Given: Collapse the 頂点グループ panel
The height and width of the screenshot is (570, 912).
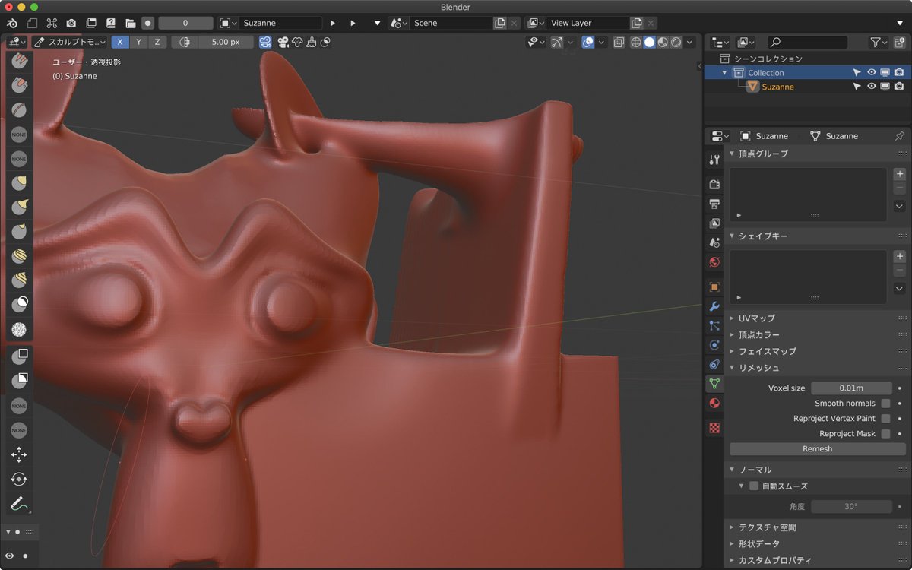Looking at the screenshot, I should click(732, 154).
